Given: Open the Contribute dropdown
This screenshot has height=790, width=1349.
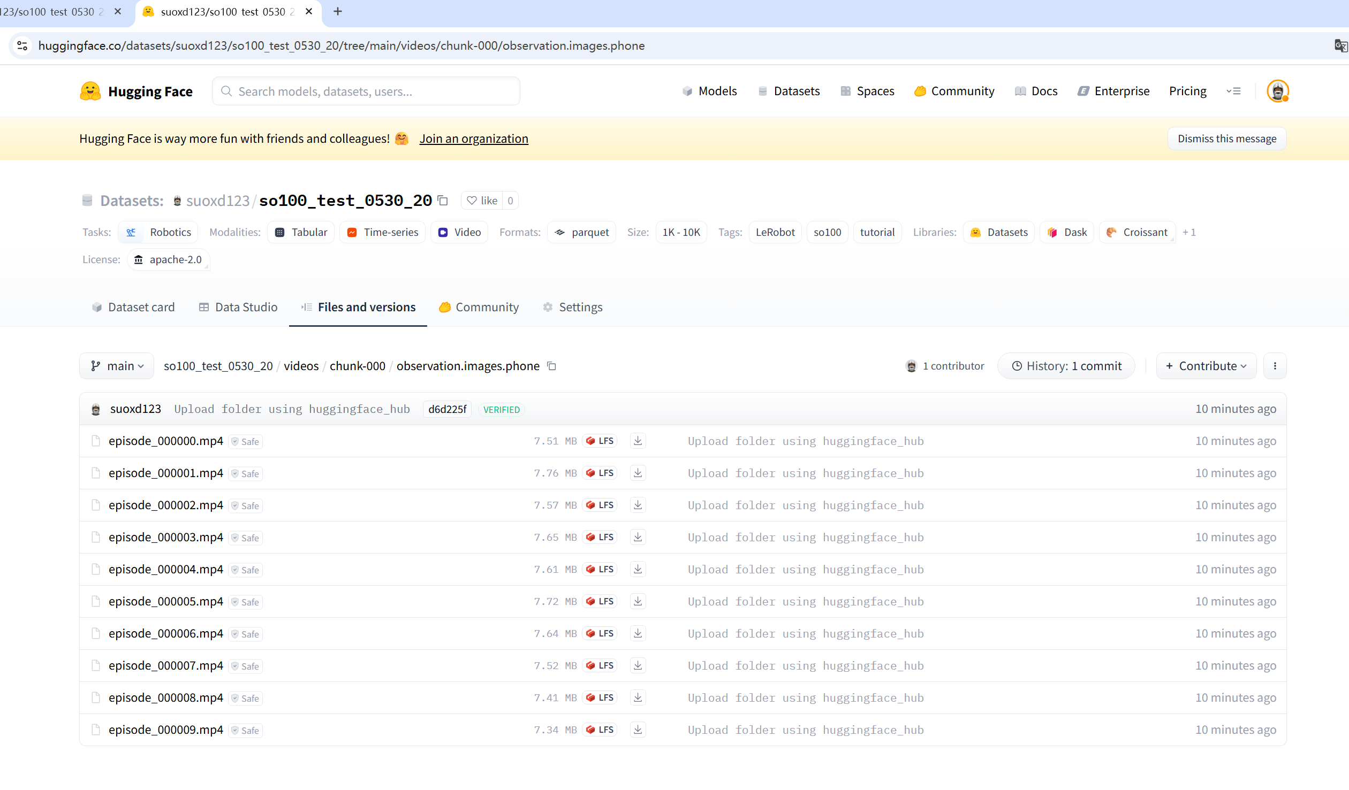Looking at the screenshot, I should [x=1206, y=366].
